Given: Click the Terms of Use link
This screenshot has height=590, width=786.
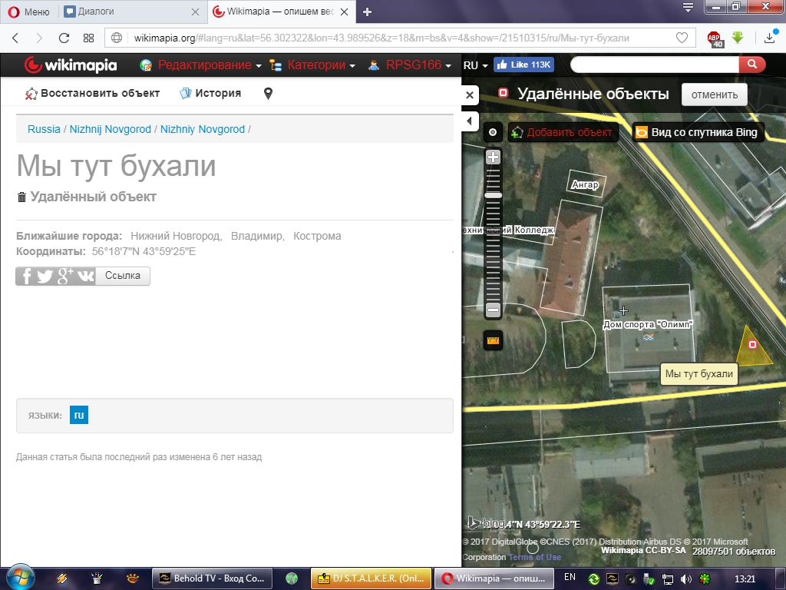Looking at the screenshot, I should point(535,557).
